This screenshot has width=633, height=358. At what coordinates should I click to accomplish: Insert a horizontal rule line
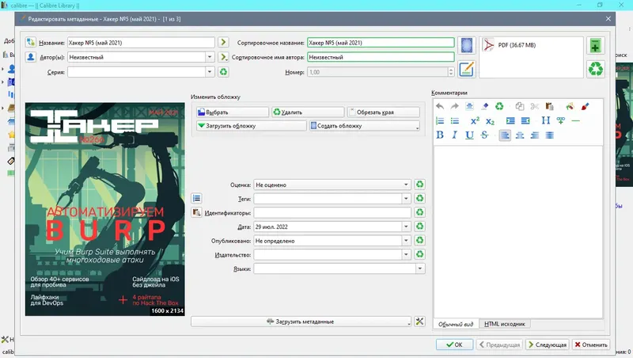576,121
